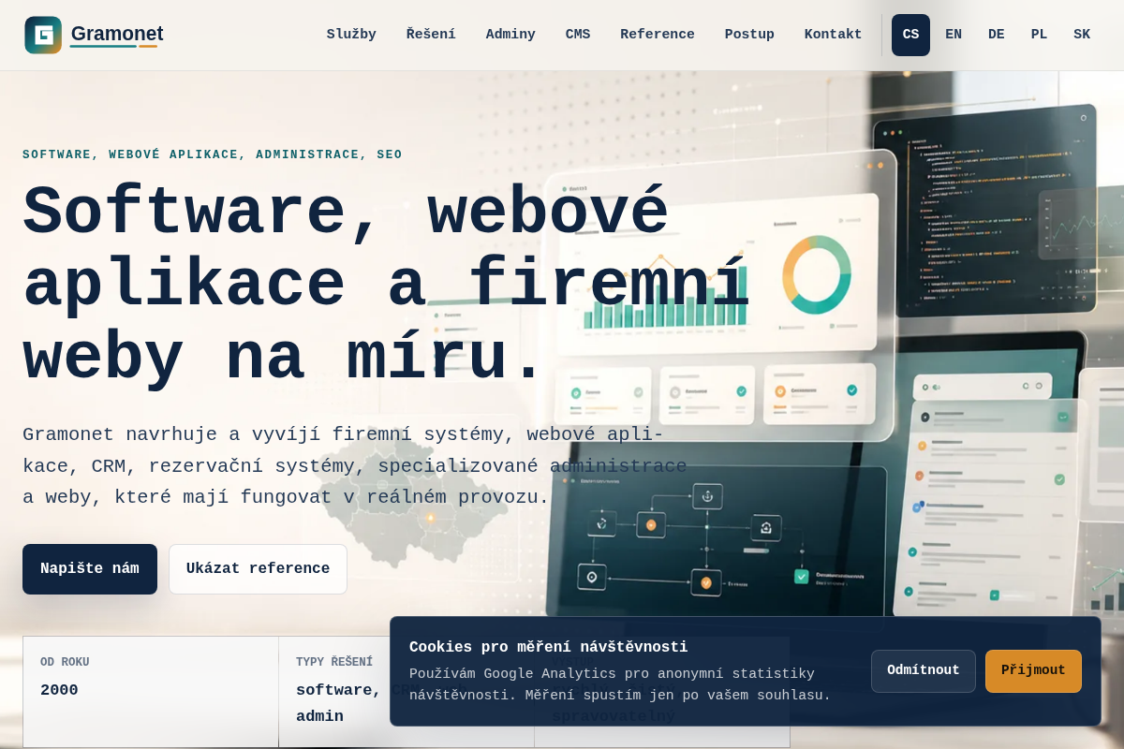Open the Kontakt navigation link

click(833, 35)
